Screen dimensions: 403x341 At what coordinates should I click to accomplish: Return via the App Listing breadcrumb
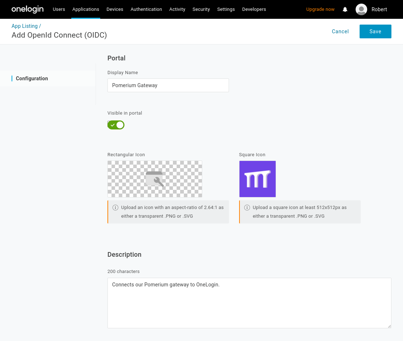tap(24, 26)
